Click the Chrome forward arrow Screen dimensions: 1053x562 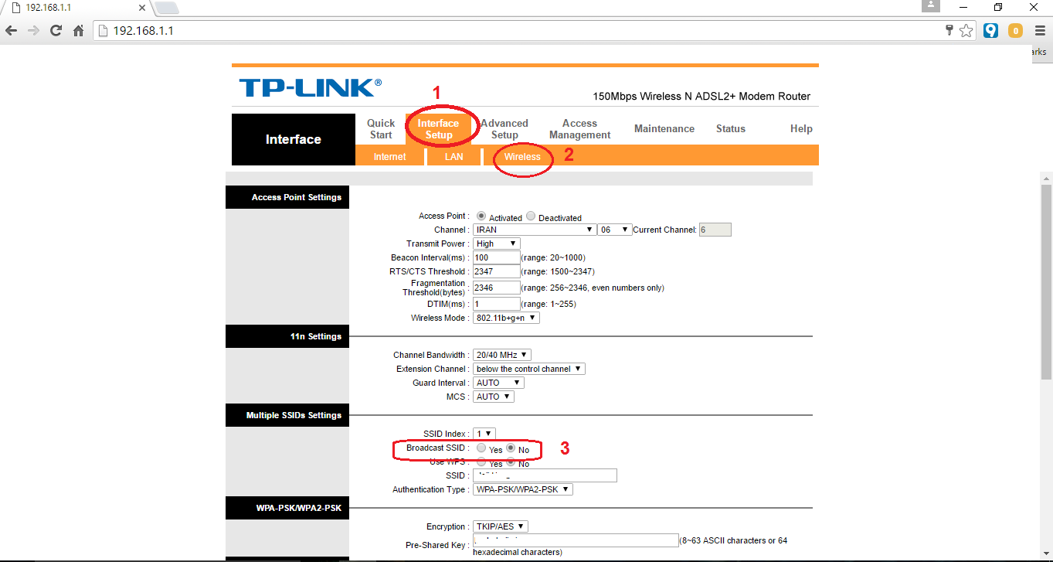33,31
